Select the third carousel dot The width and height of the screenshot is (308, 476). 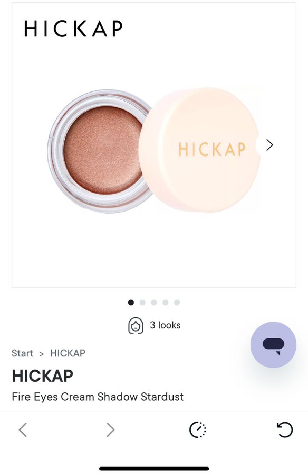[154, 303]
